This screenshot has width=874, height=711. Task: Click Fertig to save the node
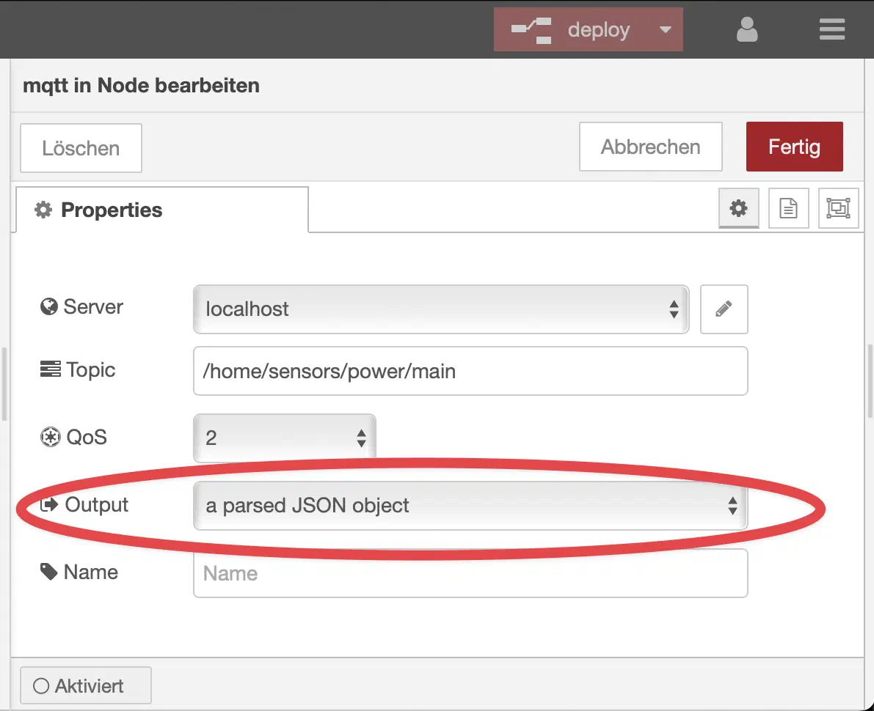pyautogui.click(x=794, y=147)
